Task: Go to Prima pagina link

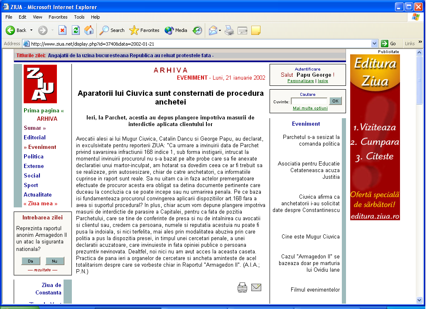Action: click(x=44, y=110)
